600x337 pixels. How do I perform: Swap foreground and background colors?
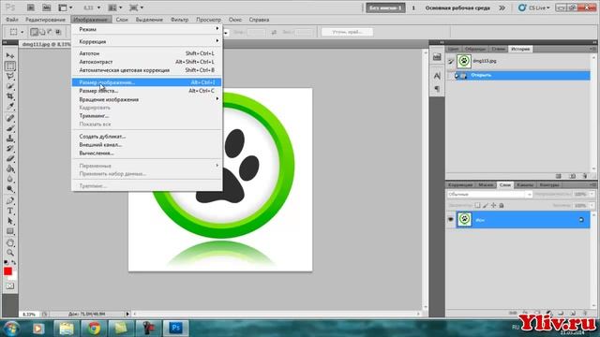[x=14, y=262]
